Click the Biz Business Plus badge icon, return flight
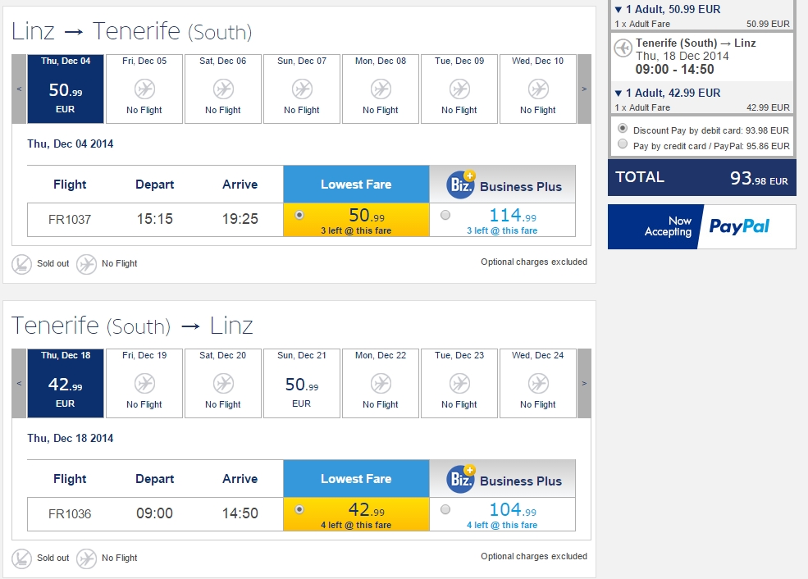 461,479
